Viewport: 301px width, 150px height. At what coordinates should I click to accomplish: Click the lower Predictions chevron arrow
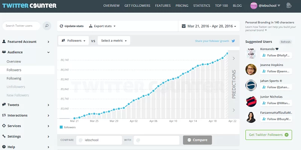click(x=234, y=110)
